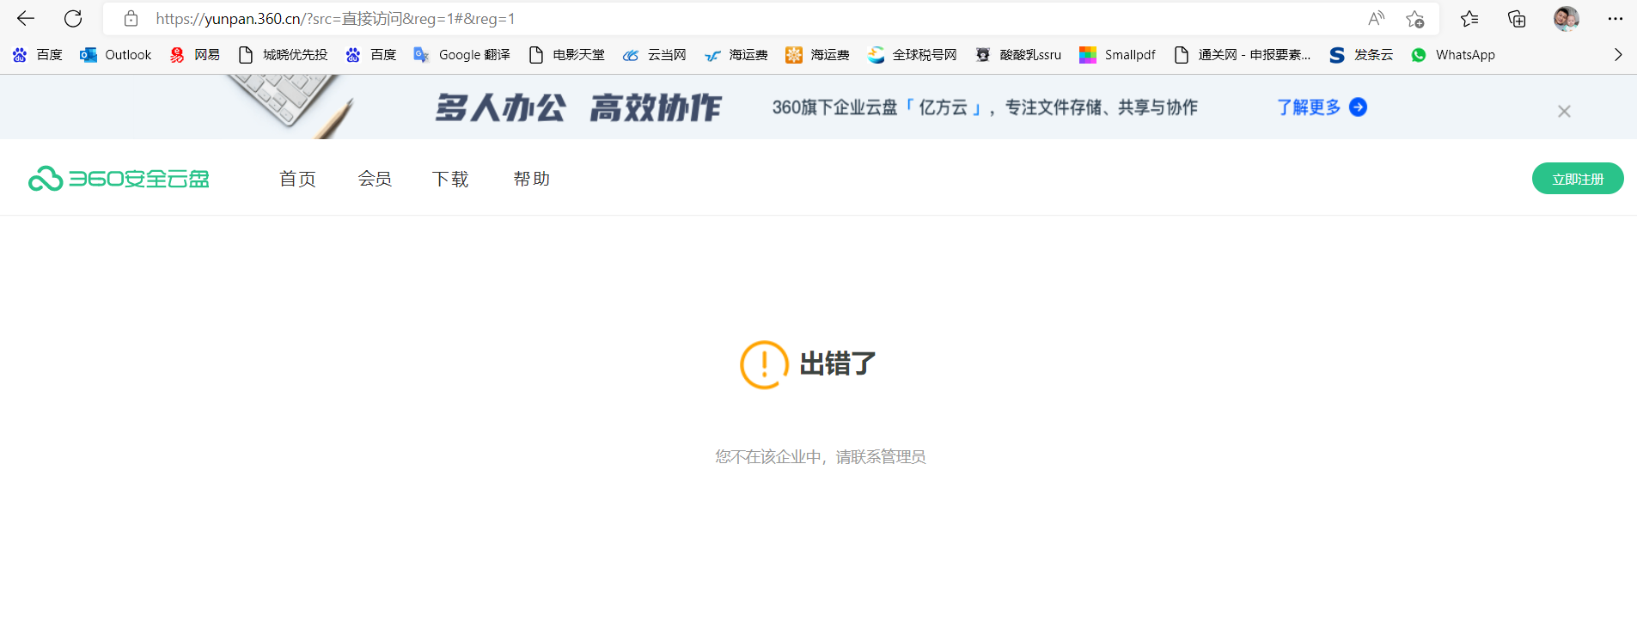The image size is (1637, 641).
Task: Open the 网易 bookmark
Action: (194, 55)
